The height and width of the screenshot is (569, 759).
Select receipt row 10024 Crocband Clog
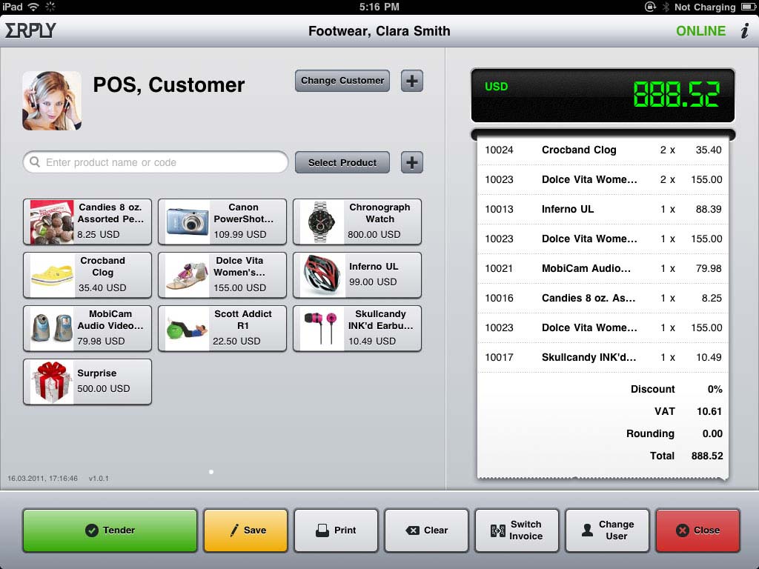603,150
